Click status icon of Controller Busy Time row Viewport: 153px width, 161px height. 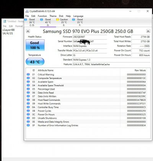pos(28,107)
